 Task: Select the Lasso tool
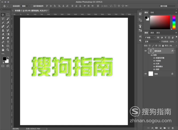3,19
